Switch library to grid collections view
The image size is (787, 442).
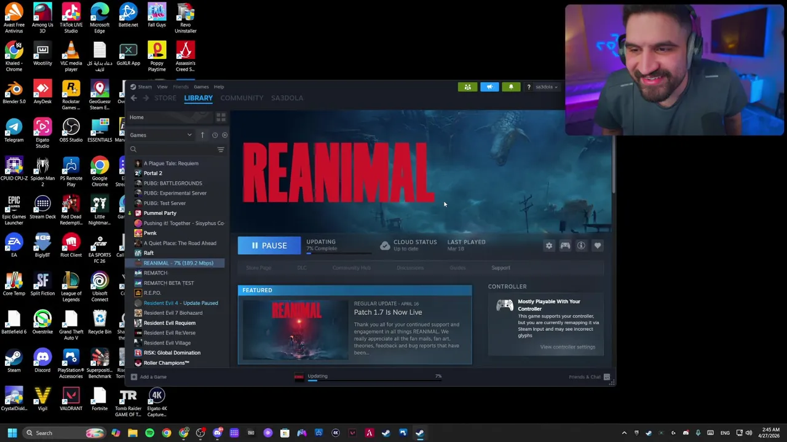tap(221, 117)
